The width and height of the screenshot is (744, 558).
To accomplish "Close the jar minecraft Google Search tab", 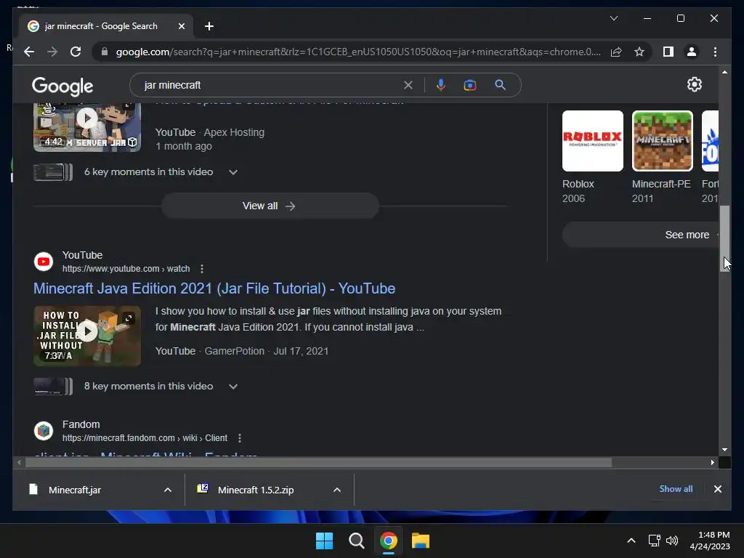I will click(x=181, y=26).
